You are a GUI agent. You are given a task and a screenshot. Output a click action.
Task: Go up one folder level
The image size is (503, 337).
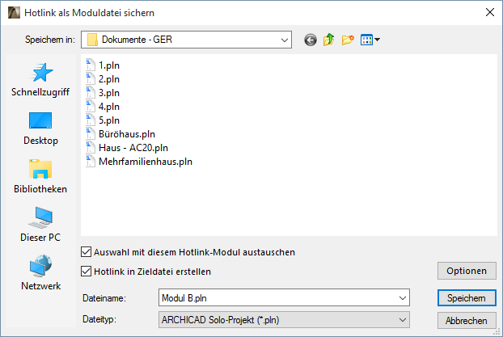tap(329, 40)
